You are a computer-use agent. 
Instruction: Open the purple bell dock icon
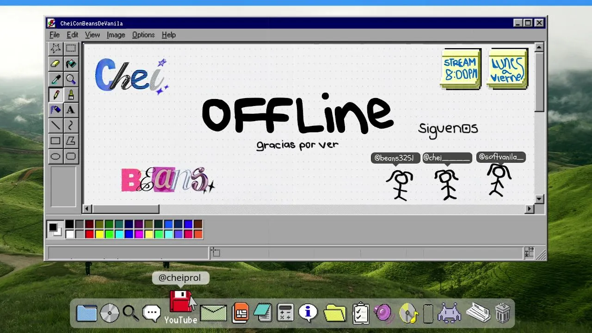click(383, 313)
